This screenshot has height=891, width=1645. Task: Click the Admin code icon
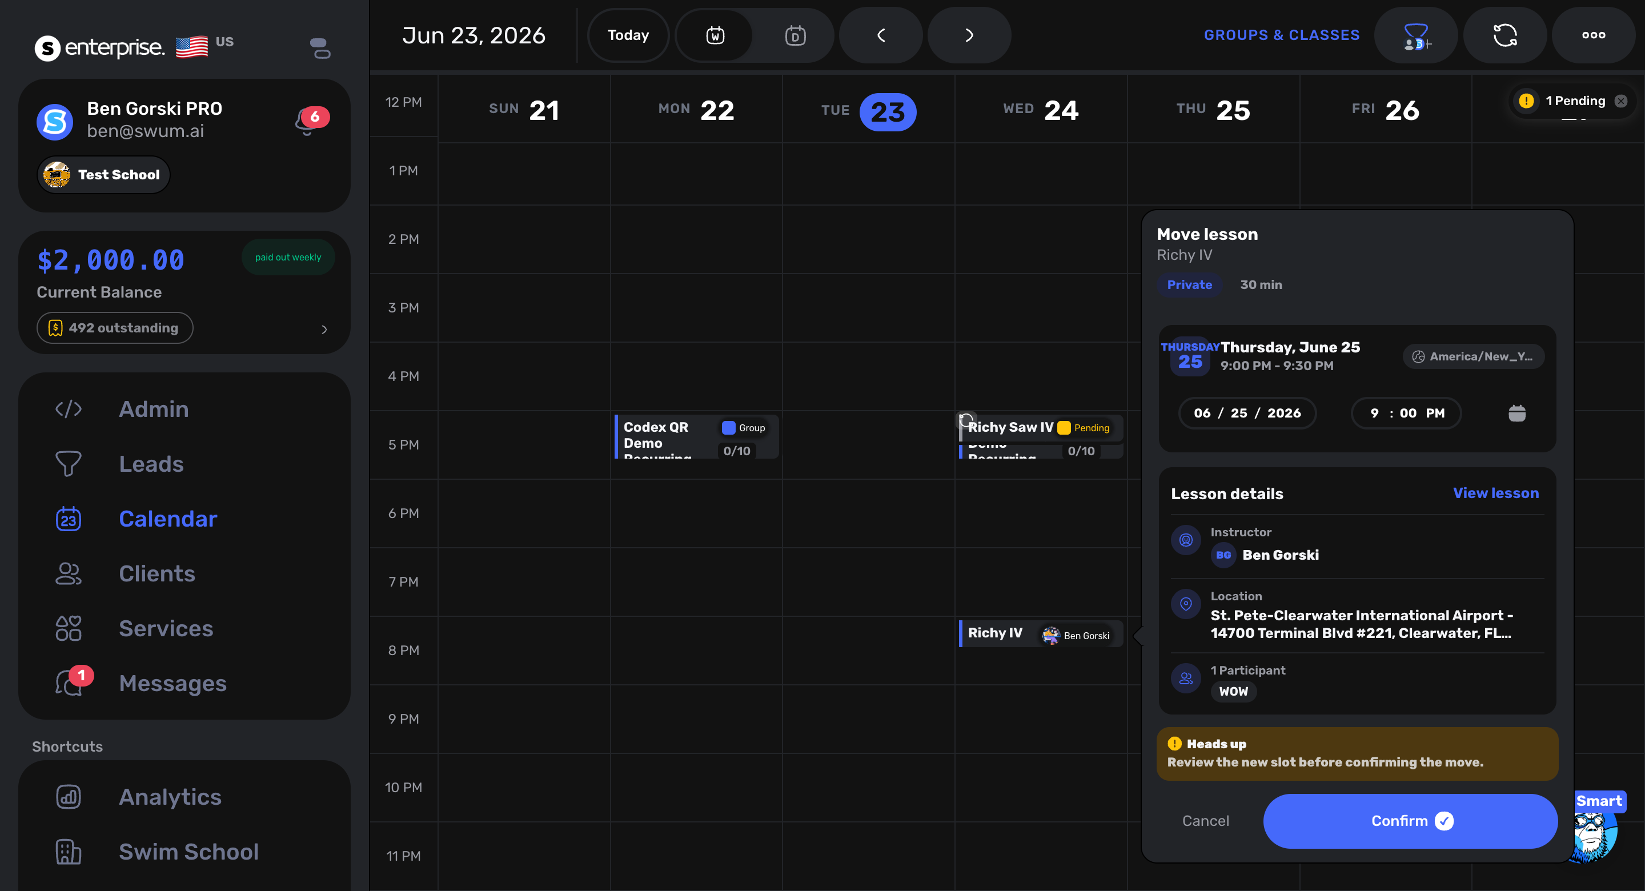point(69,409)
